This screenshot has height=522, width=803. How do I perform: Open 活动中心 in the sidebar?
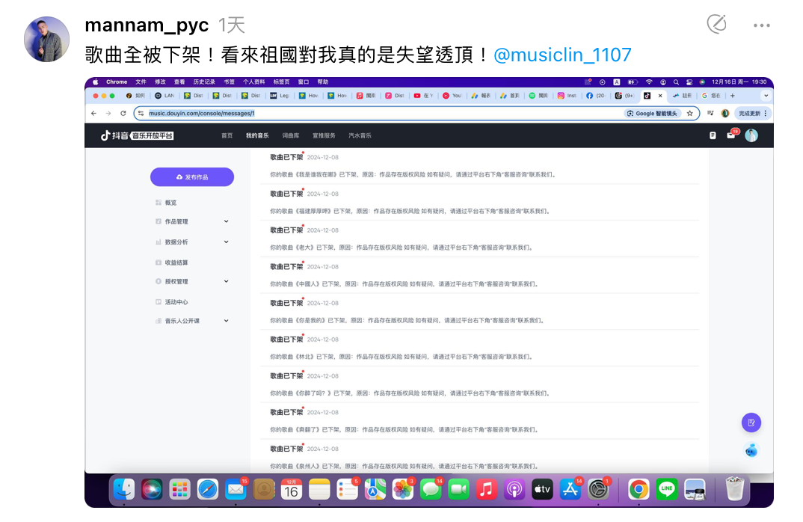point(176,302)
